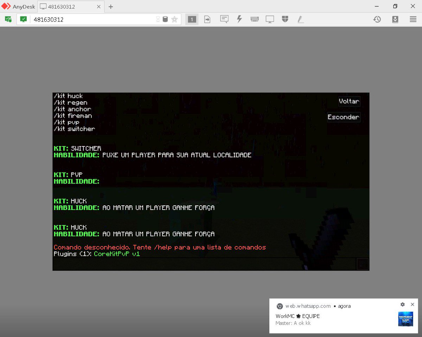Viewport: 422px width, 337px height.
Task: Click Esconder button in remote game
Action: [x=344, y=117]
